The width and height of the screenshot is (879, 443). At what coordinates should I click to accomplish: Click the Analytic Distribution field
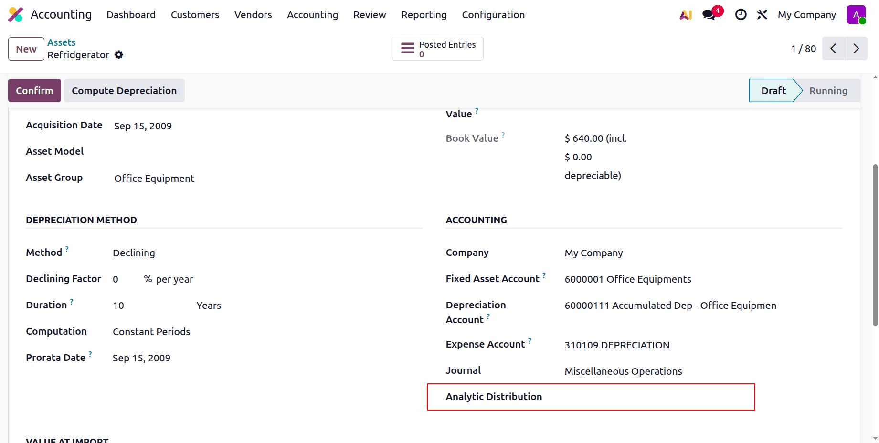click(x=703, y=397)
